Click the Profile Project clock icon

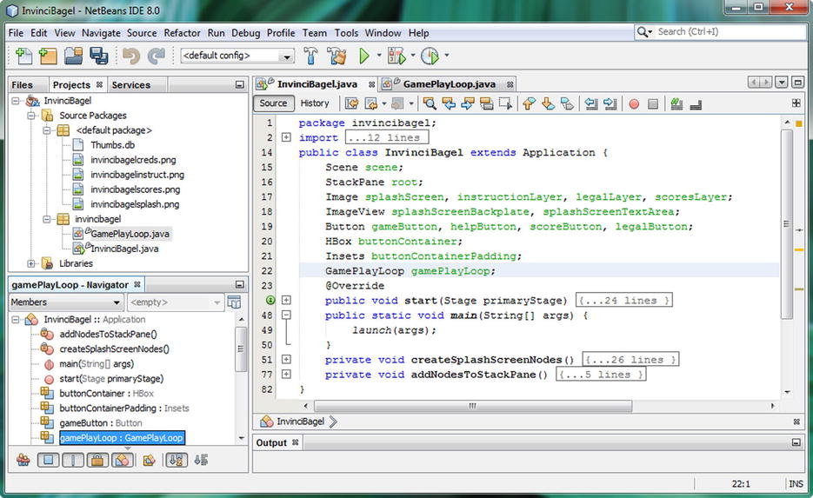(430, 56)
